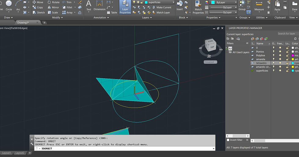Click the Group tool
The height and width of the screenshot is (157, 299).
[242, 5]
